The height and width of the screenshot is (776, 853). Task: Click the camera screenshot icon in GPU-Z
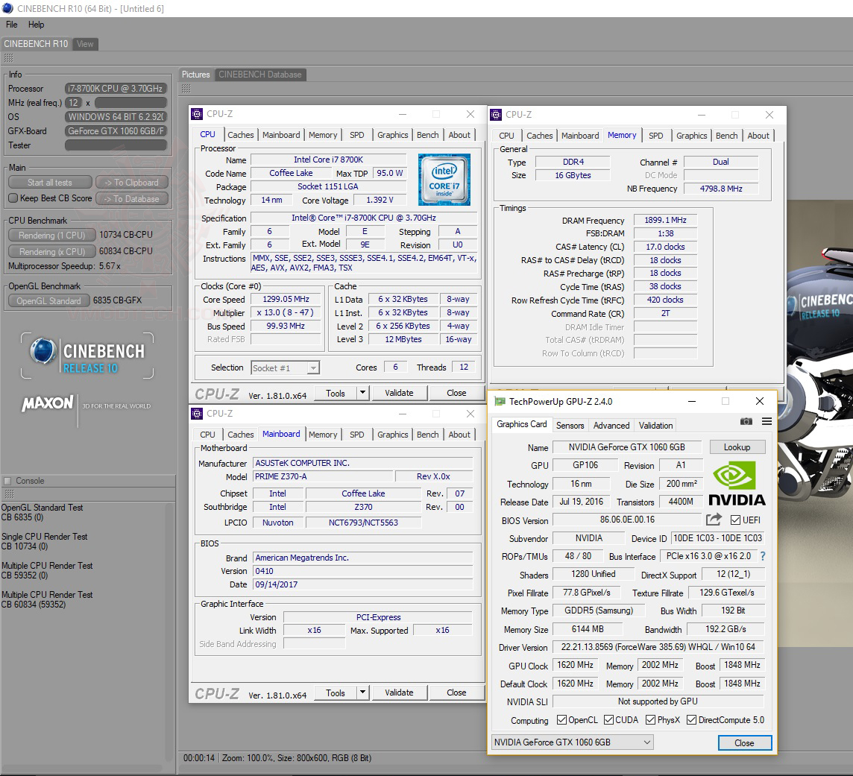(x=746, y=422)
